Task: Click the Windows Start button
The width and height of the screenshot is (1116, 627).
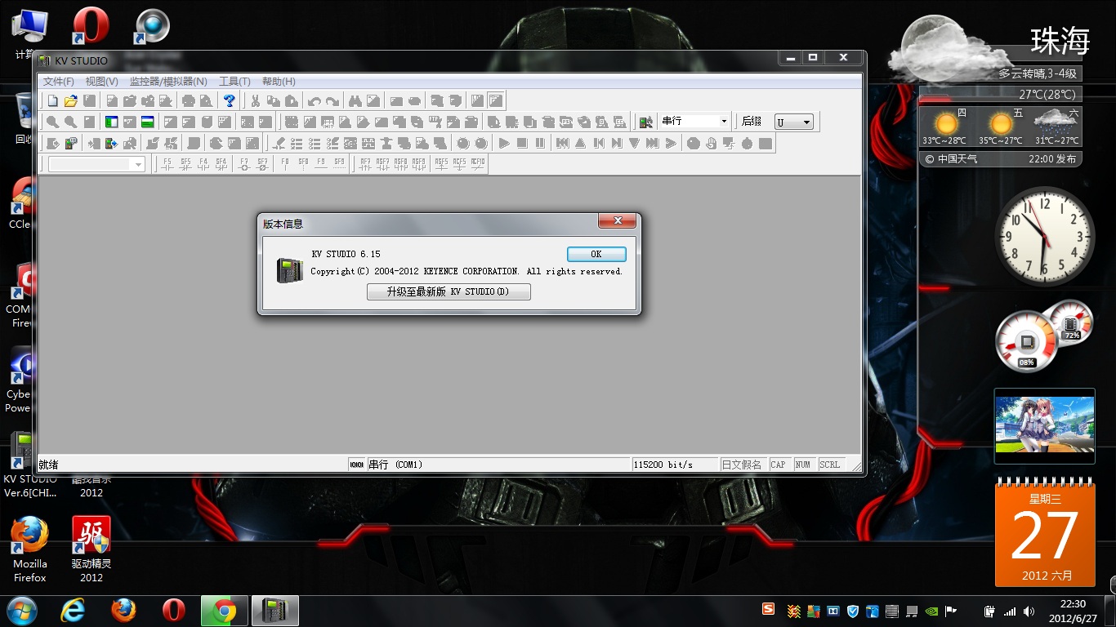Action: pos(22,611)
